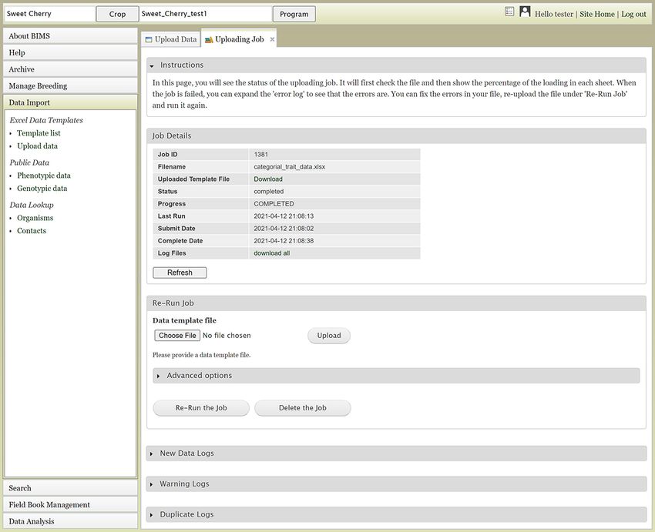Open About BIMS menu section
Screen dimensions: 655x532
pos(70,36)
